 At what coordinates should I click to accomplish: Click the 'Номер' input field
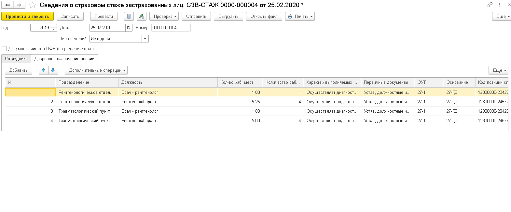(x=171, y=28)
